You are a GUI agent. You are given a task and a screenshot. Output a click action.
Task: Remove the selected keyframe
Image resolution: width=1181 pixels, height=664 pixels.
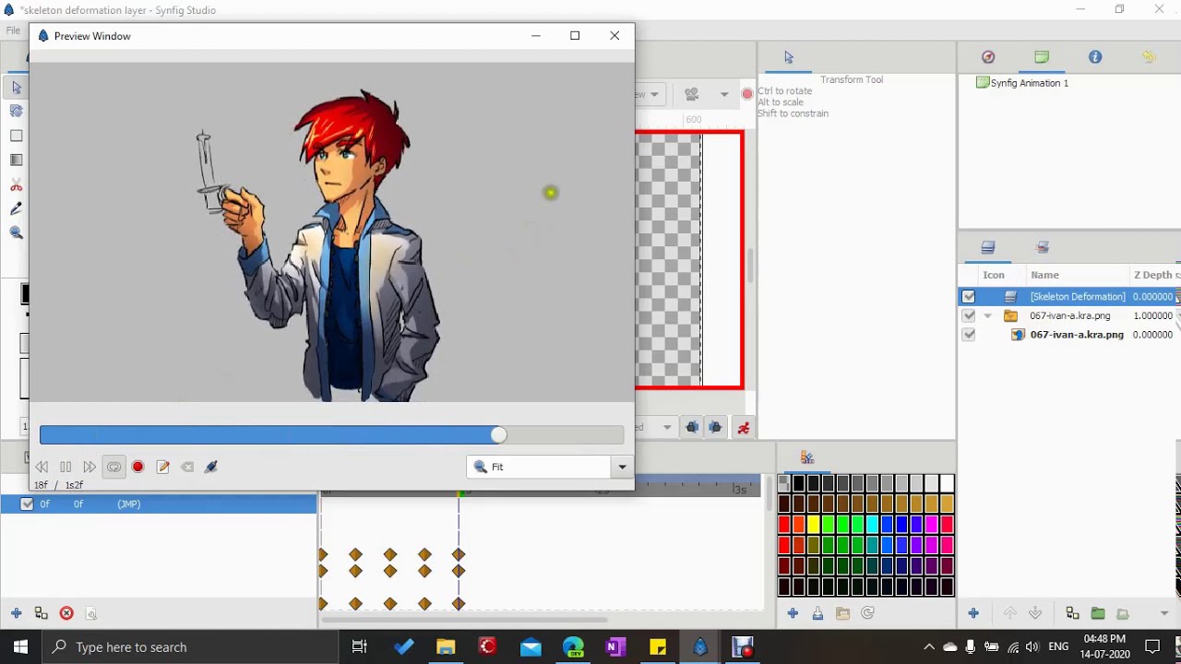(66, 613)
